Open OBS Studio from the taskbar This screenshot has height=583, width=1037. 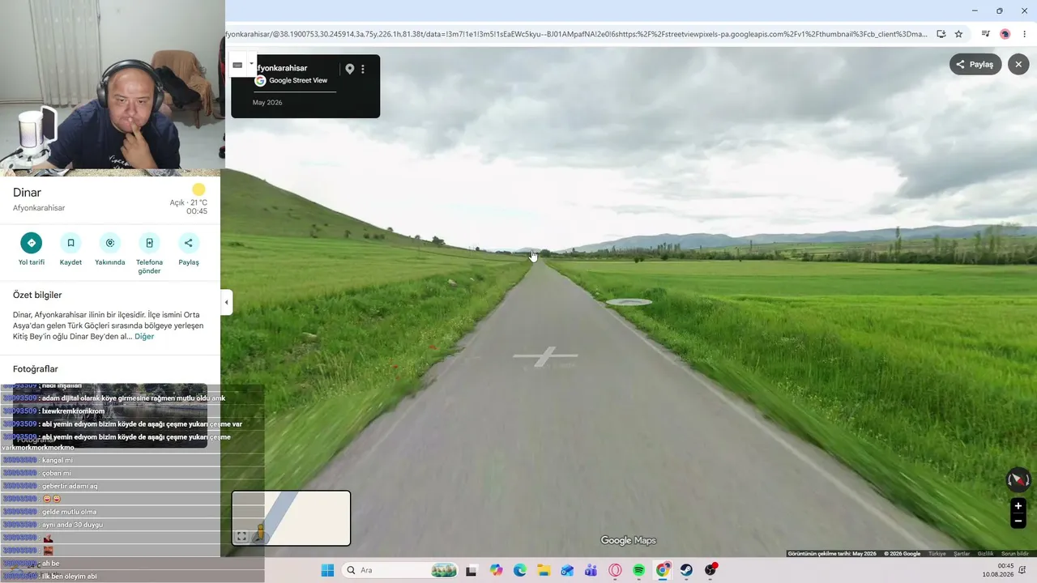pos(711,570)
